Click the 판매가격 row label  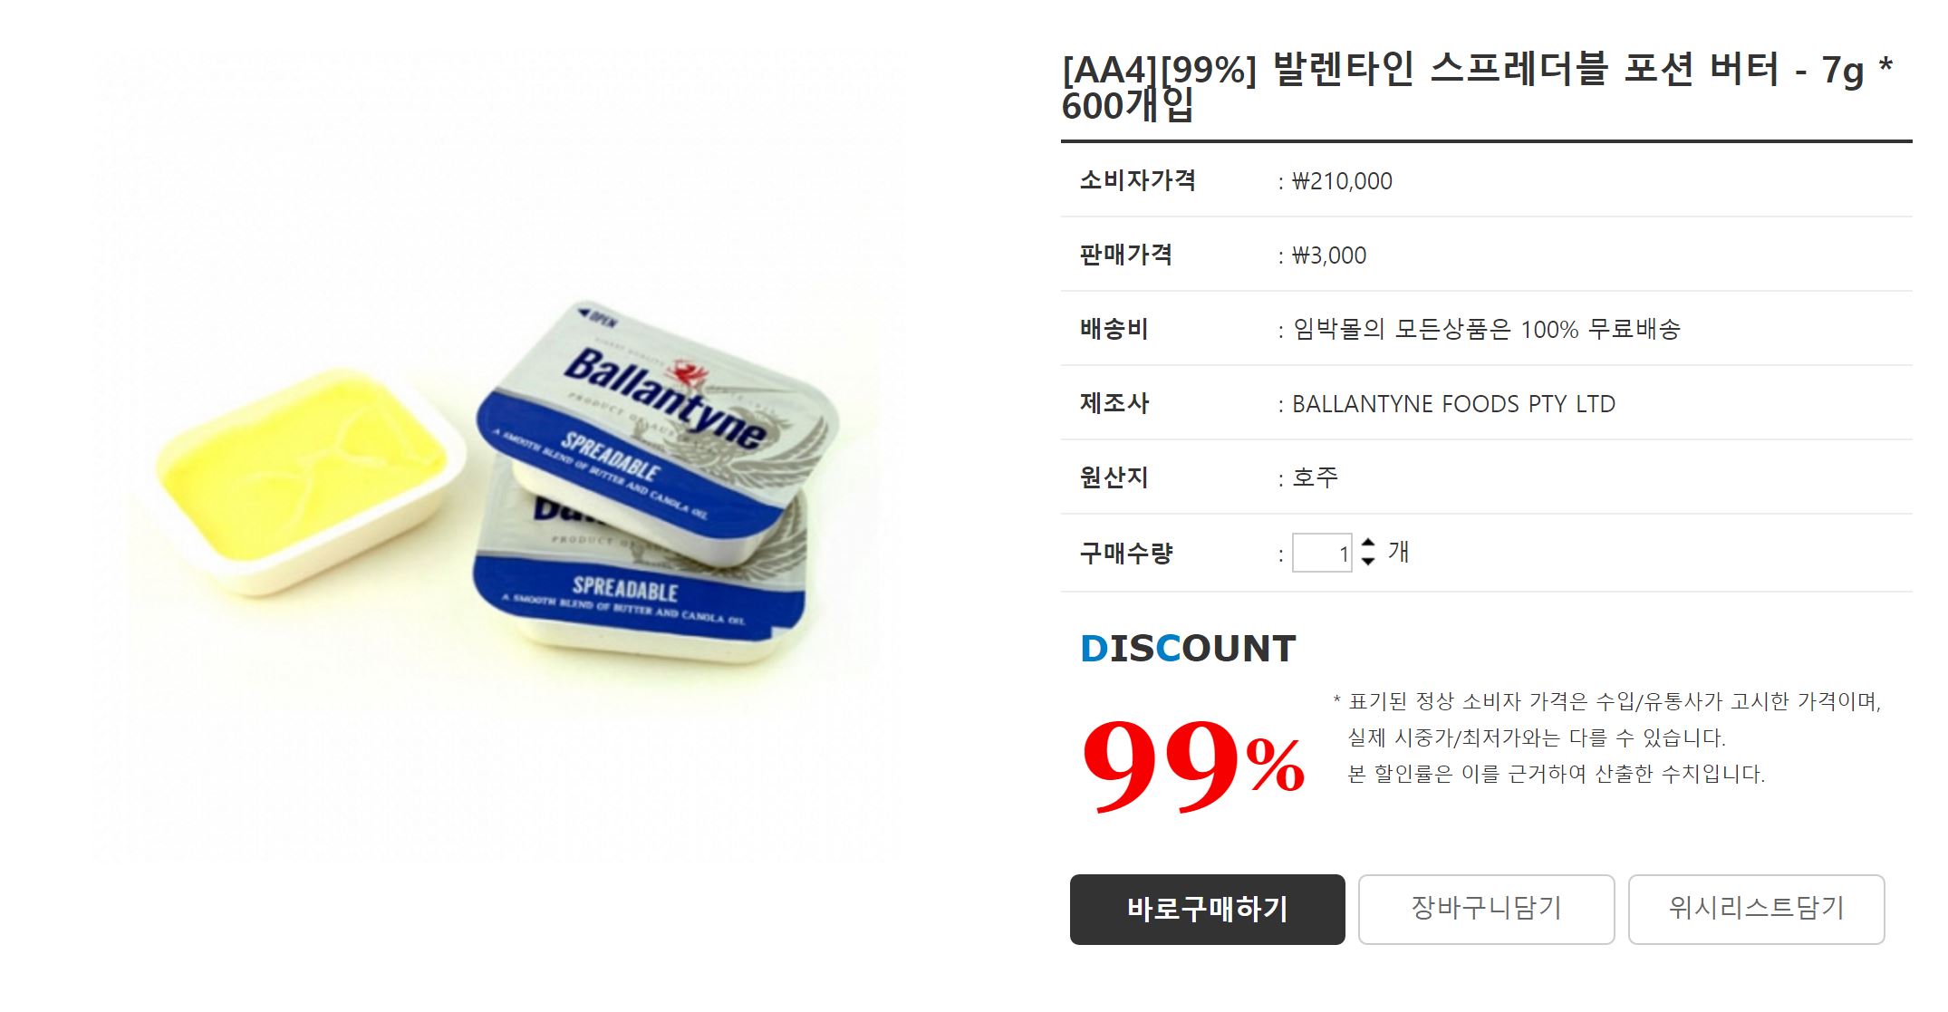pyautogui.click(x=1126, y=255)
